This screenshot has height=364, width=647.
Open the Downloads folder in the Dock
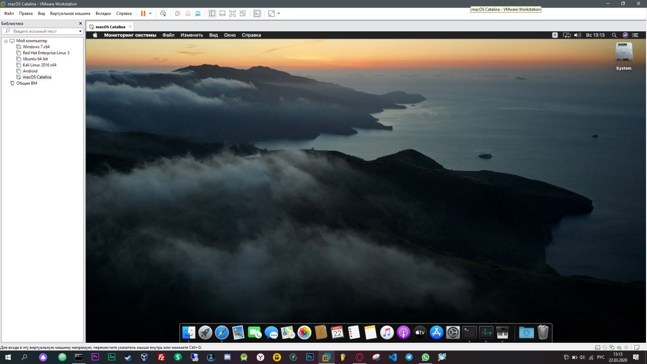click(526, 332)
